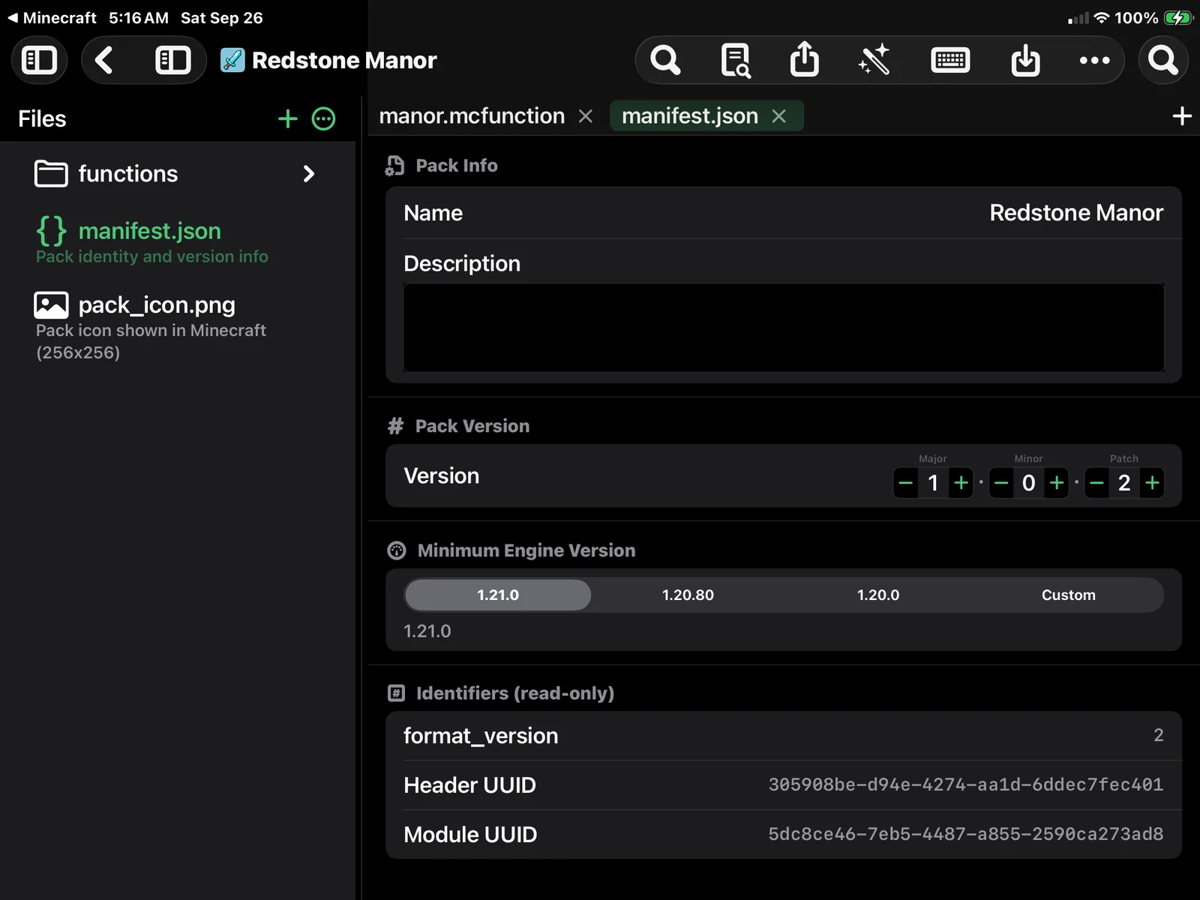The image size is (1200, 900).
Task: Increase the Major version number
Action: (961, 483)
